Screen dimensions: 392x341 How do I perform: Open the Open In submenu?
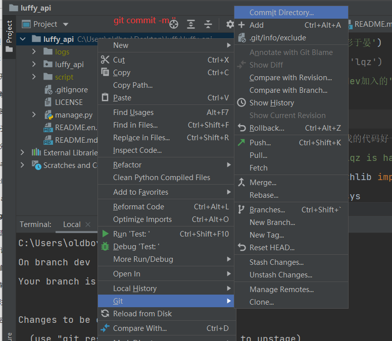pos(166,274)
